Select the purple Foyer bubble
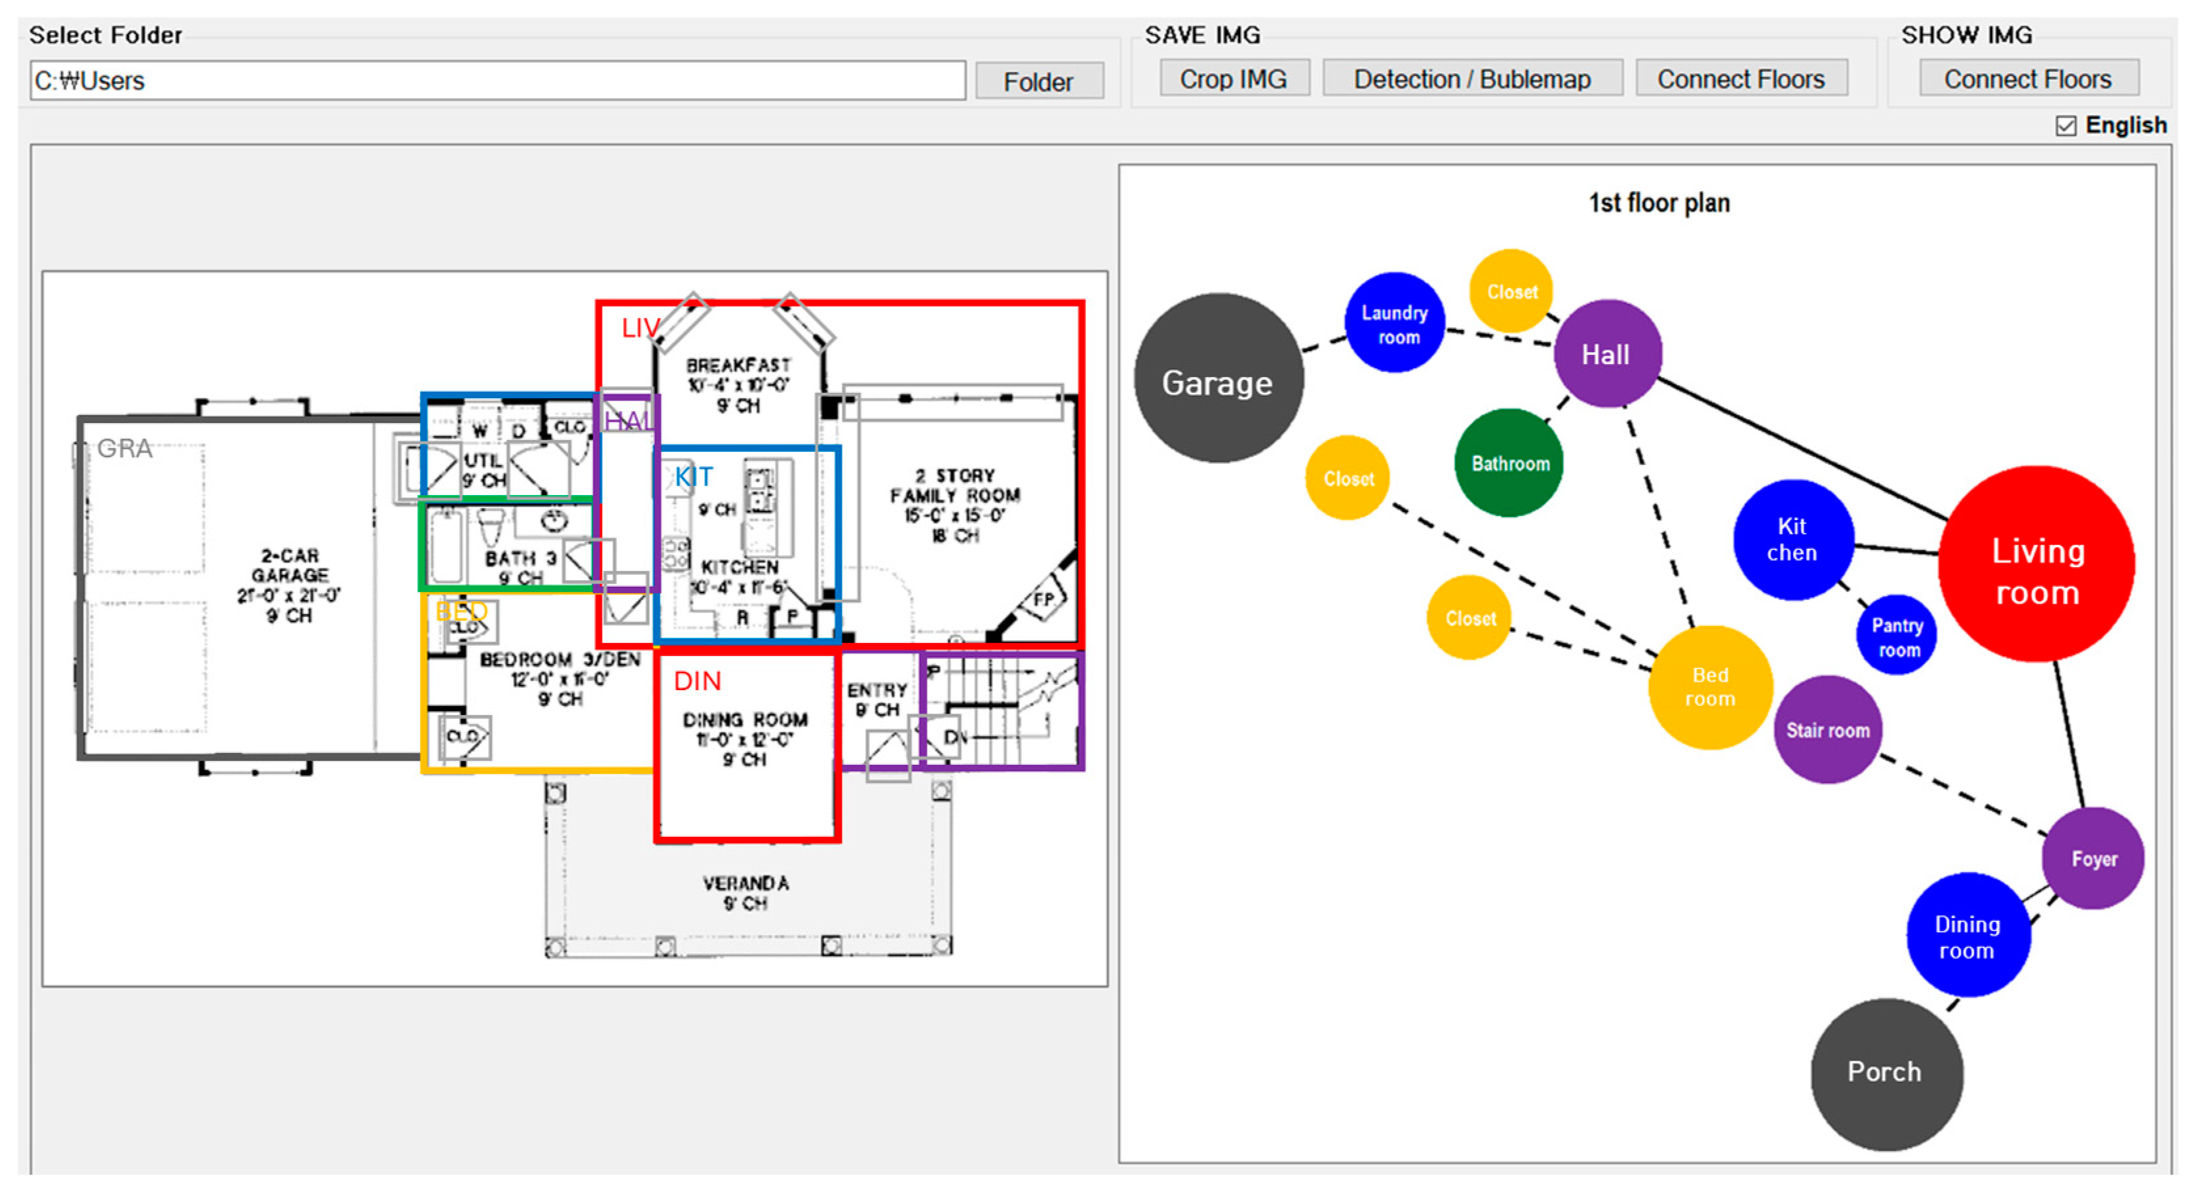Image resolution: width=2192 pixels, height=1195 pixels. coord(2092,859)
